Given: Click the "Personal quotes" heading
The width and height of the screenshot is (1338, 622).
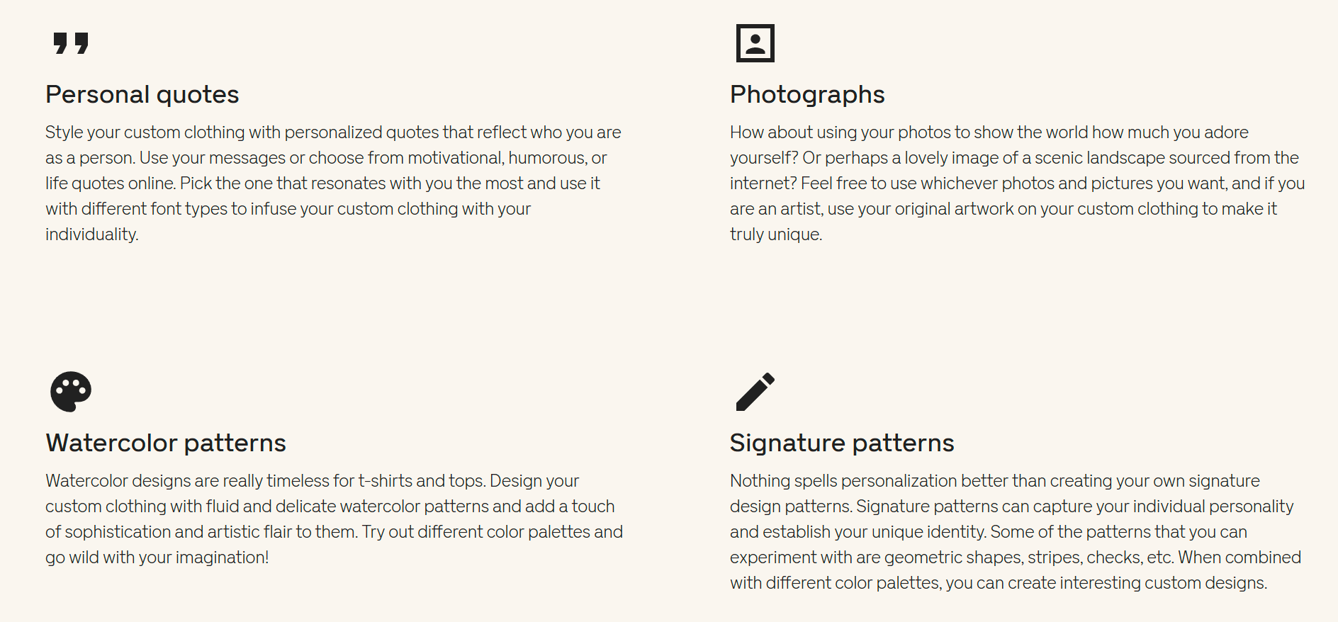Looking at the screenshot, I should pyautogui.click(x=142, y=94).
